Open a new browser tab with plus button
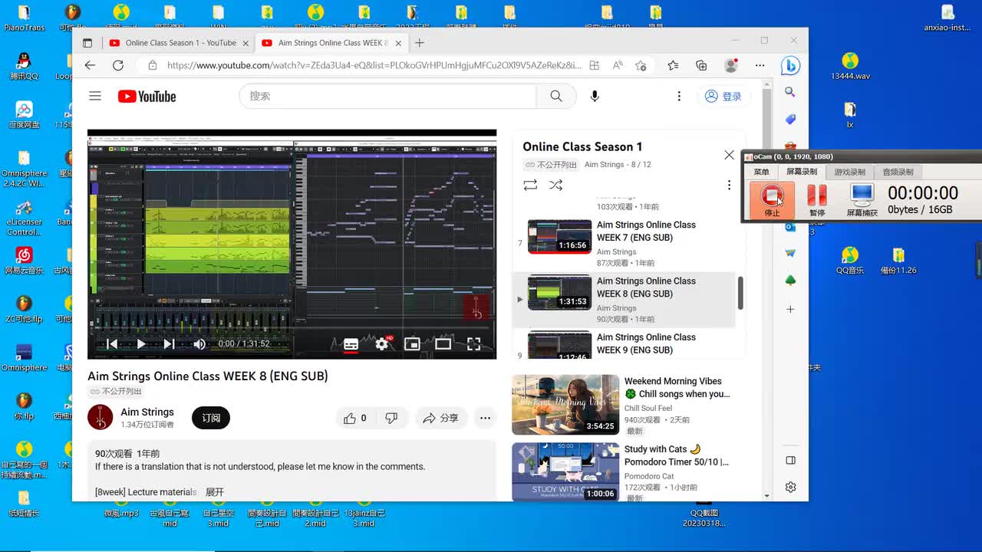Screen dimensions: 982x552 (419, 43)
